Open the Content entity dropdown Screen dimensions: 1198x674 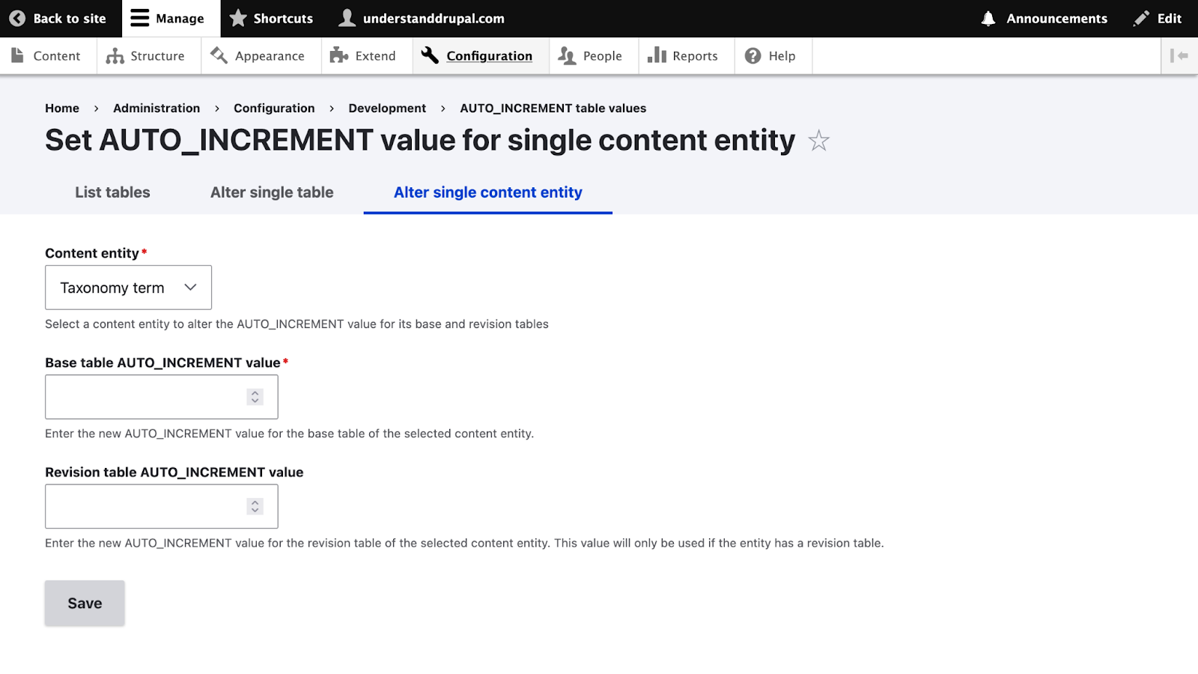128,288
